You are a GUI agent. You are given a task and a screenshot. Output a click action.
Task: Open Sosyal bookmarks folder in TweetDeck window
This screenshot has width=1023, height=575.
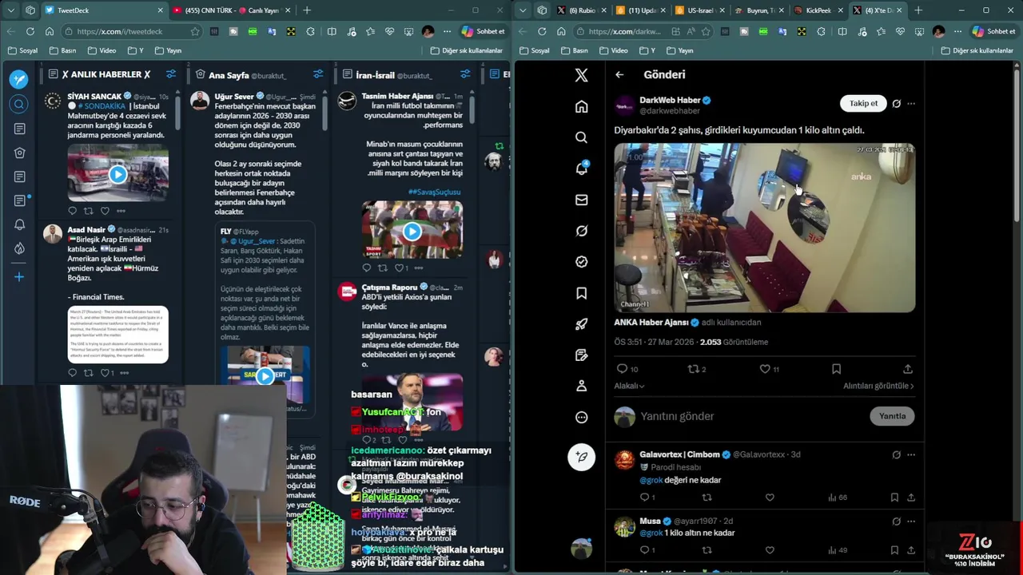pos(22,50)
